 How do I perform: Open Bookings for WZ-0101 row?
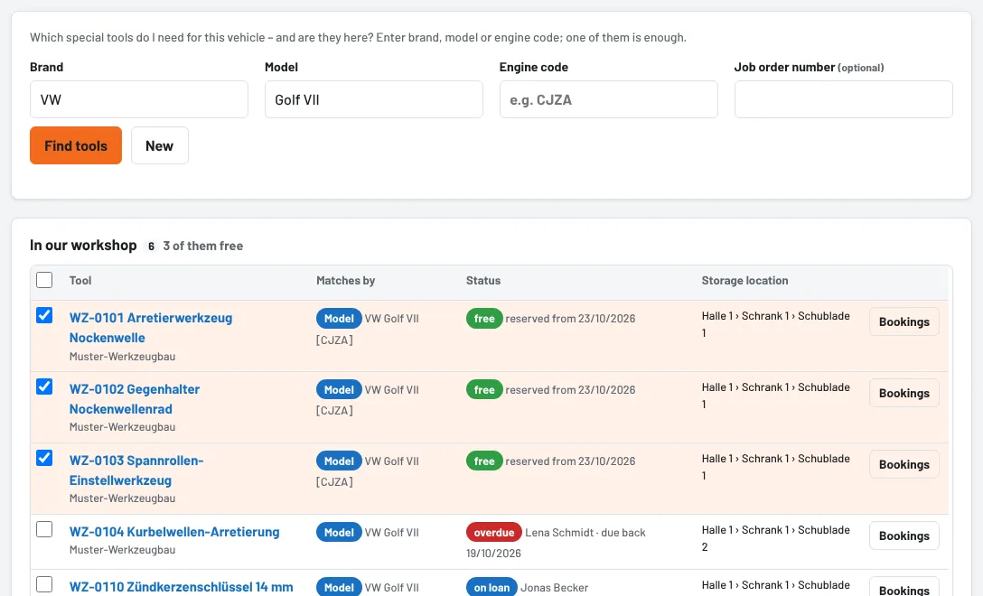(x=904, y=321)
